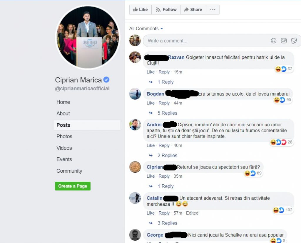View reactions count 102 on Catalin's comment

coord(282,210)
